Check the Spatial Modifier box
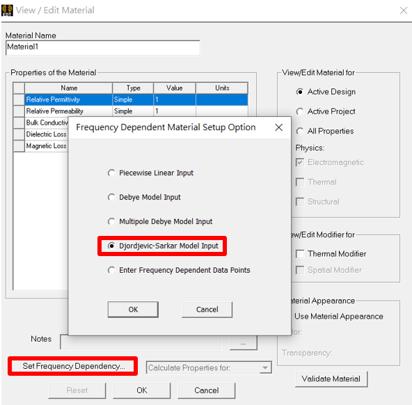This screenshot has width=412, height=405. (300, 270)
